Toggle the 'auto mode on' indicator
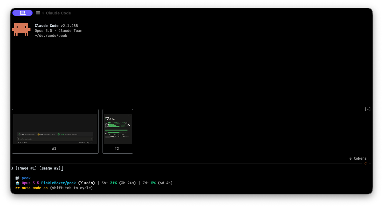Image resolution: width=383 pixels, height=207 pixels. pos(35,188)
